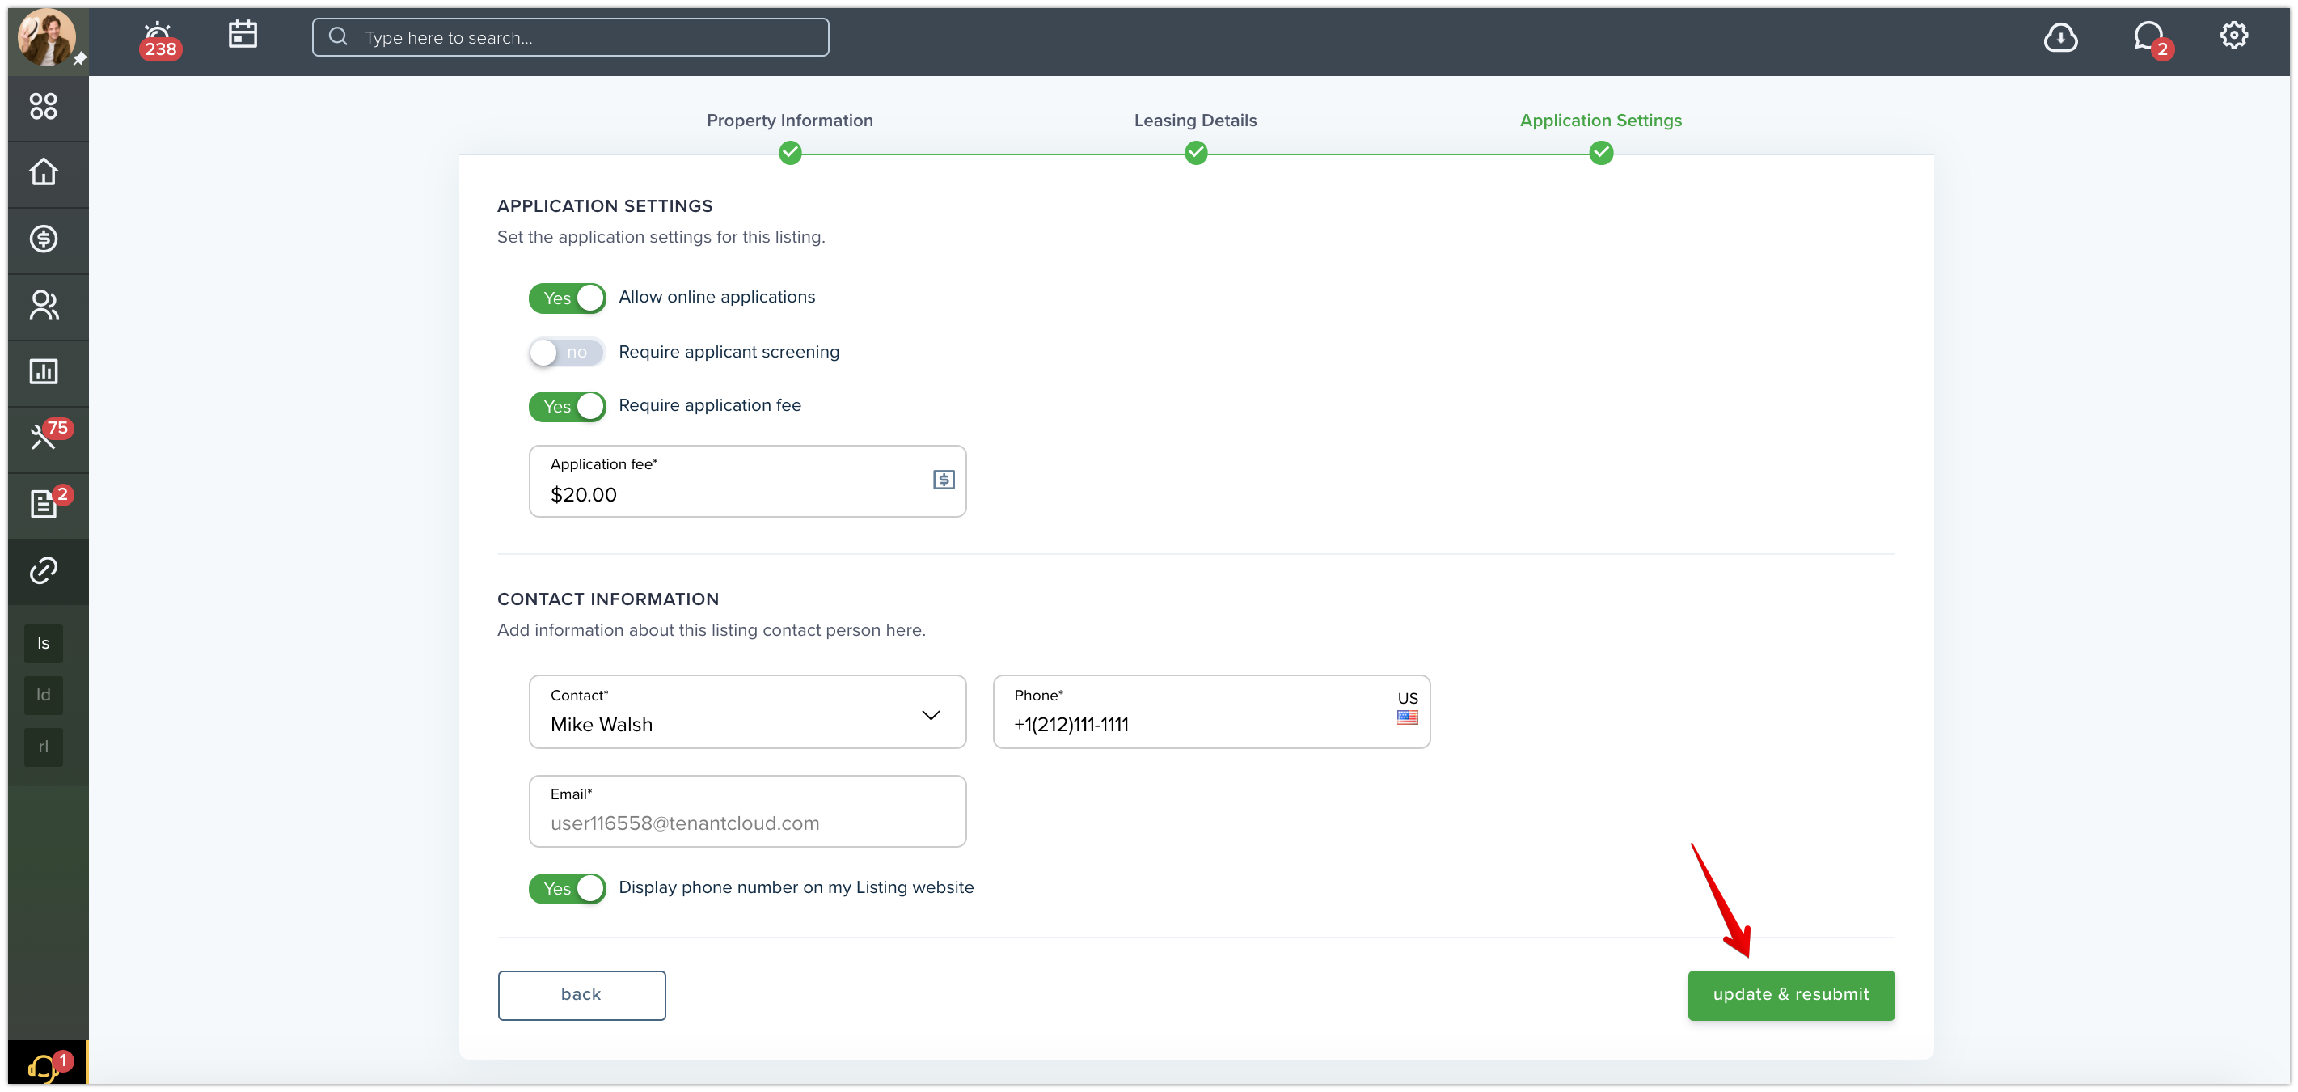The image size is (2298, 1092).
Task: Go to Leasing Details step
Action: tap(1195, 121)
